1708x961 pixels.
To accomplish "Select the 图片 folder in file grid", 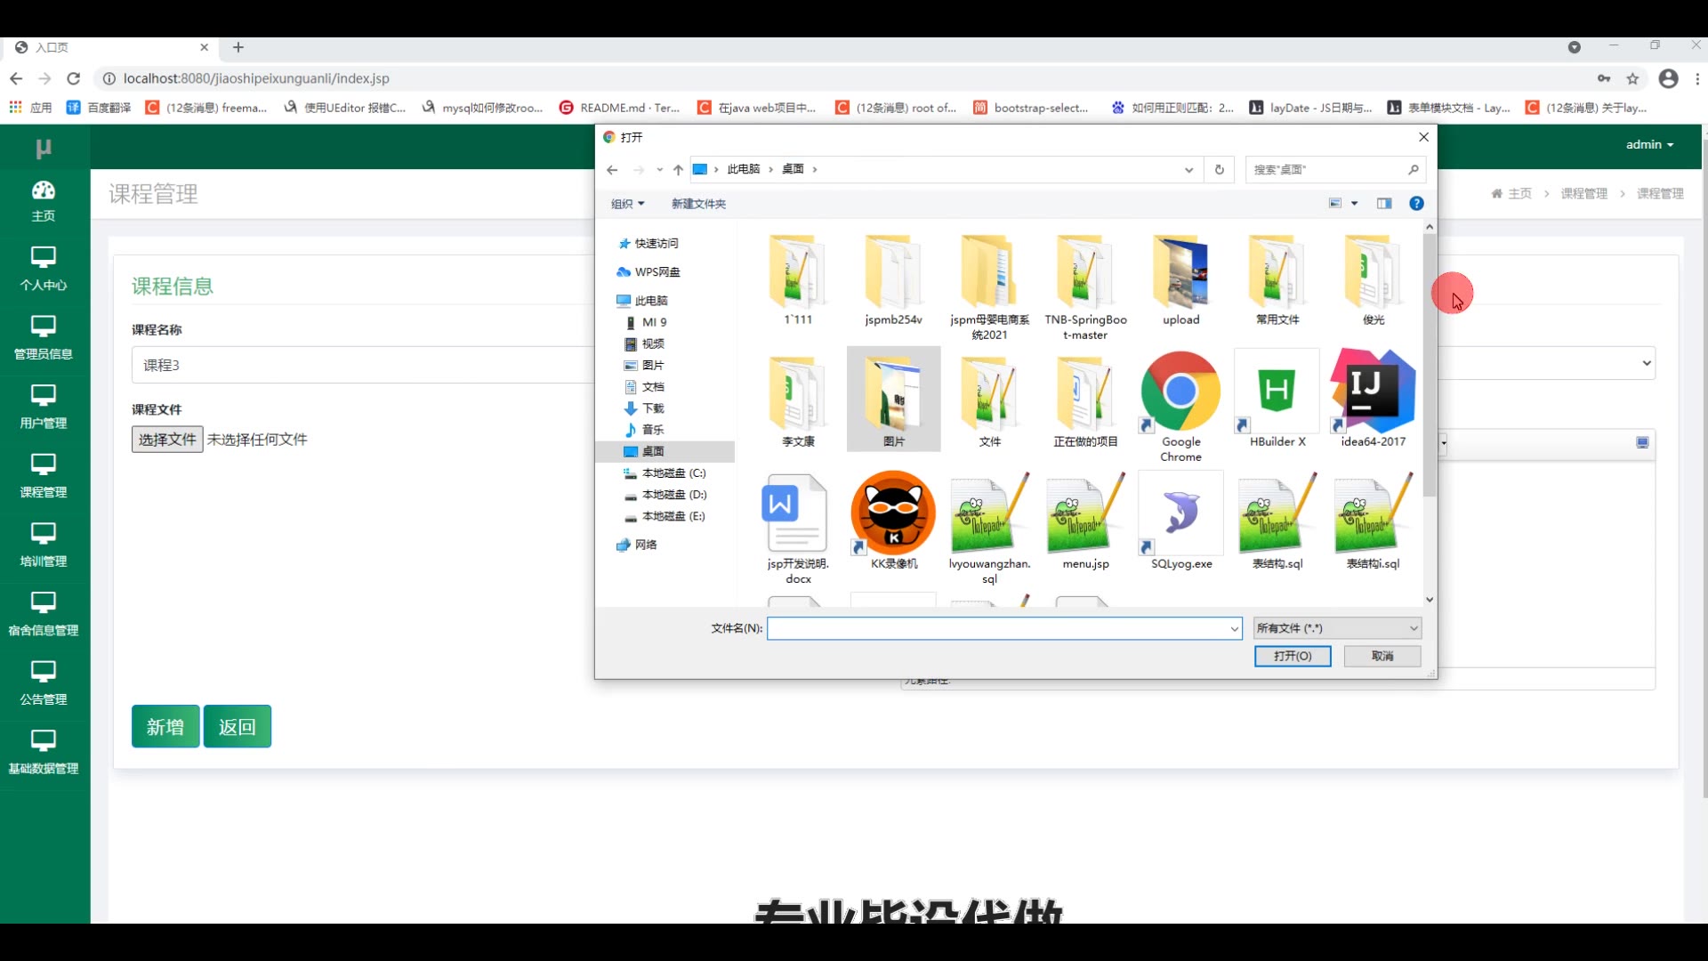I will point(893,400).
